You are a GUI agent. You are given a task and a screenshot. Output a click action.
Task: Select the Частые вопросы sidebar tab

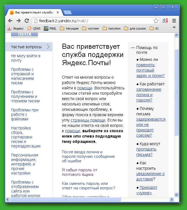coord(29,47)
